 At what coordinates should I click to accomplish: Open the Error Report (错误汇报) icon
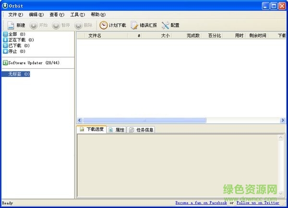point(134,25)
